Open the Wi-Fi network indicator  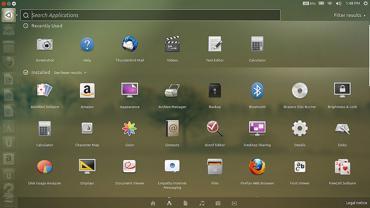click(x=330, y=3)
